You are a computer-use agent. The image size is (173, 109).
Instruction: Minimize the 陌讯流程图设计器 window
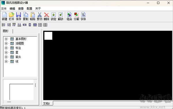coord(148,3)
